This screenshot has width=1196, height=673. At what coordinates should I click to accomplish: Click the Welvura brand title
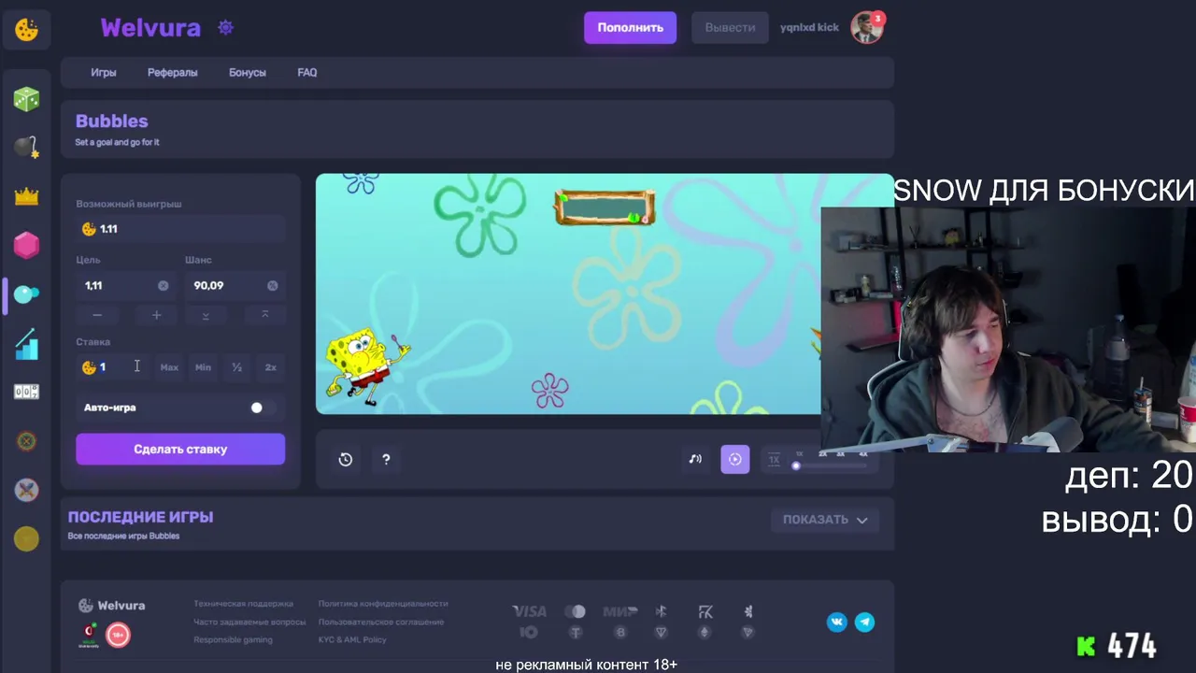150,28
